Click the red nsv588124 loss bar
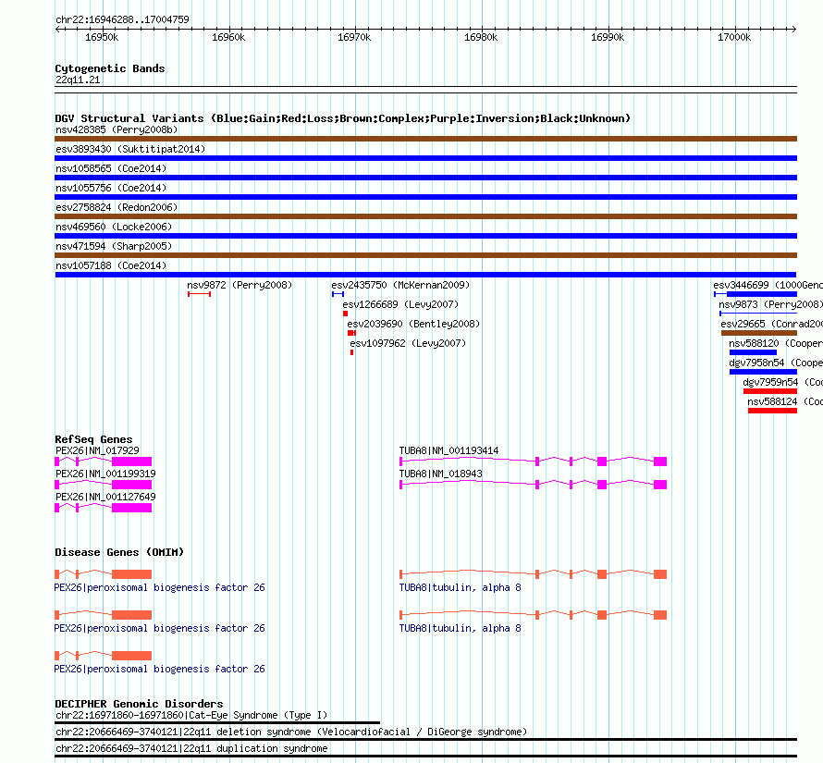The height and width of the screenshot is (763, 823). (773, 411)
